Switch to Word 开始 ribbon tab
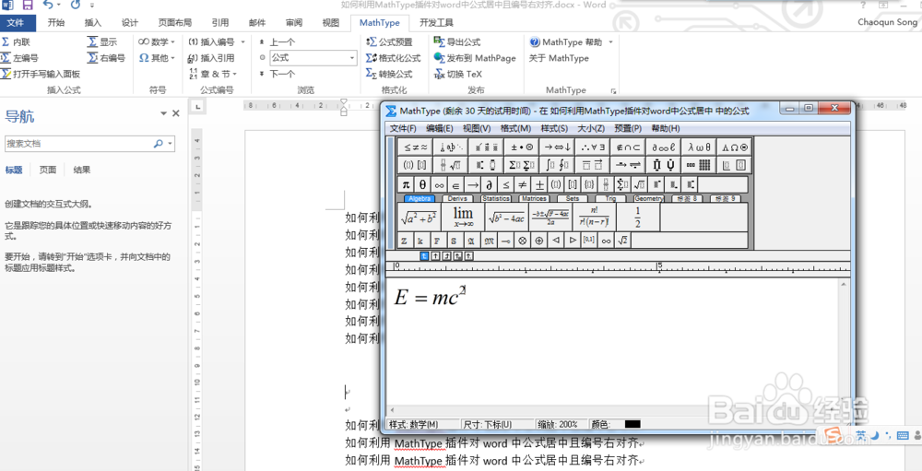The height and width of the screenshot is (471, 922). pyautogui.click(x=56, y=23)
